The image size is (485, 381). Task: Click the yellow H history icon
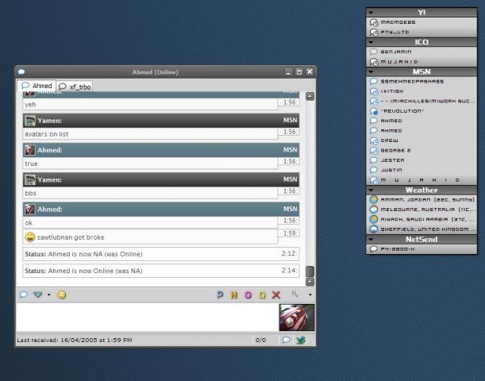click(234, 295)
